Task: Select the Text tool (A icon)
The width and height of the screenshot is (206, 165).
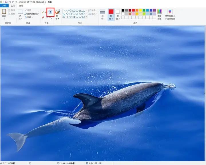Action: click(x=50, y=12)
